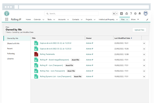Open row actions menu for 15:31 Captura file
154x103 pixels.
[144, 43]
